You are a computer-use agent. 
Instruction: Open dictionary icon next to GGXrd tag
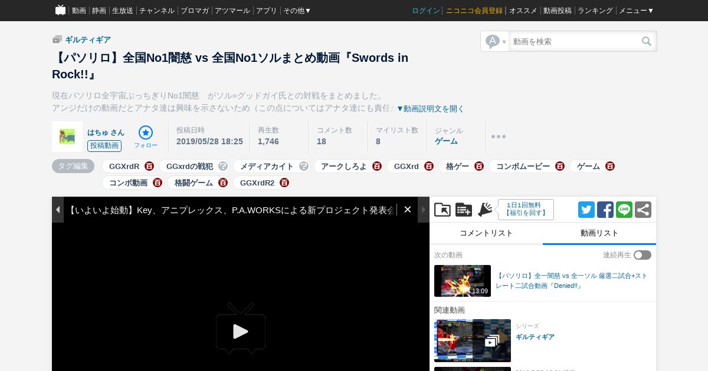[429, 167]
